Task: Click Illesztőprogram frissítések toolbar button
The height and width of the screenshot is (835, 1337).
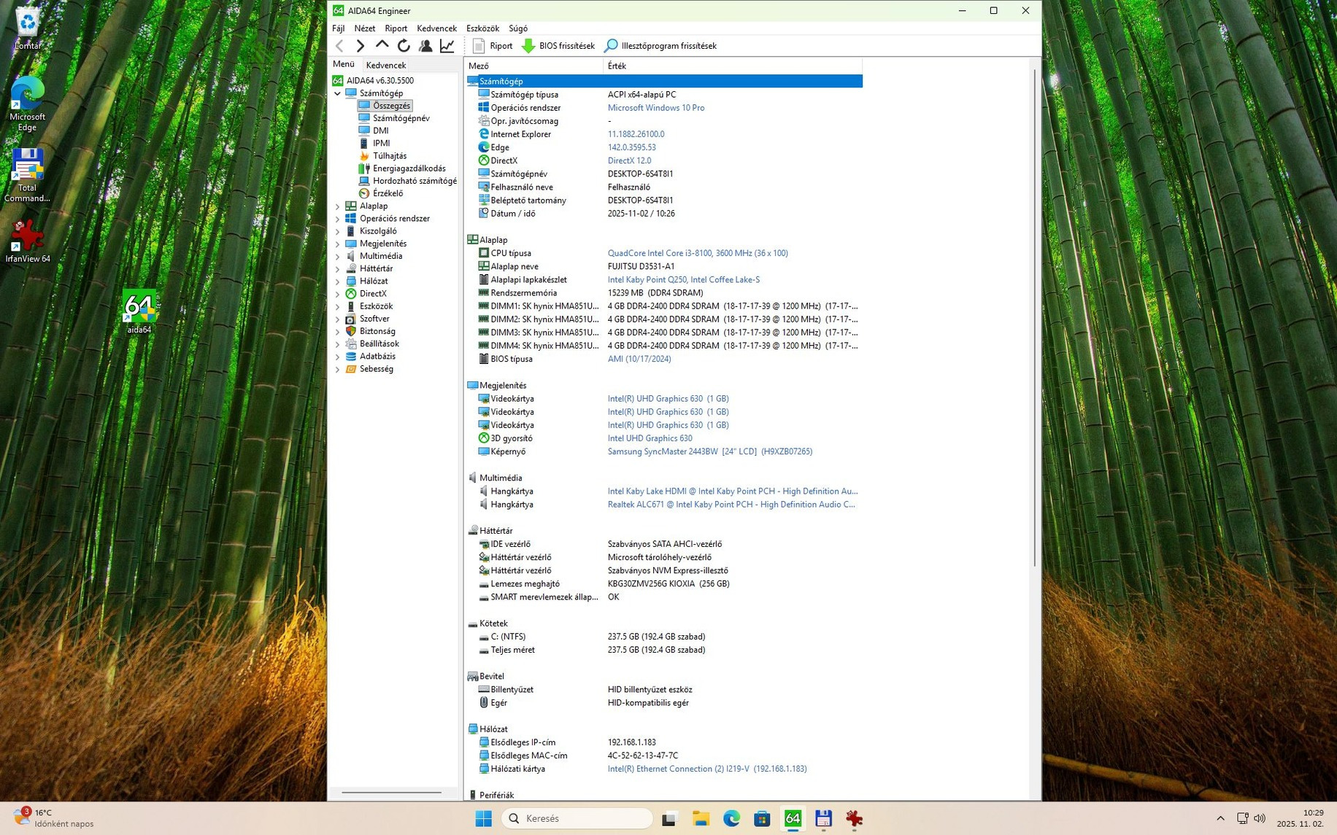Action: tap(661, 46)
